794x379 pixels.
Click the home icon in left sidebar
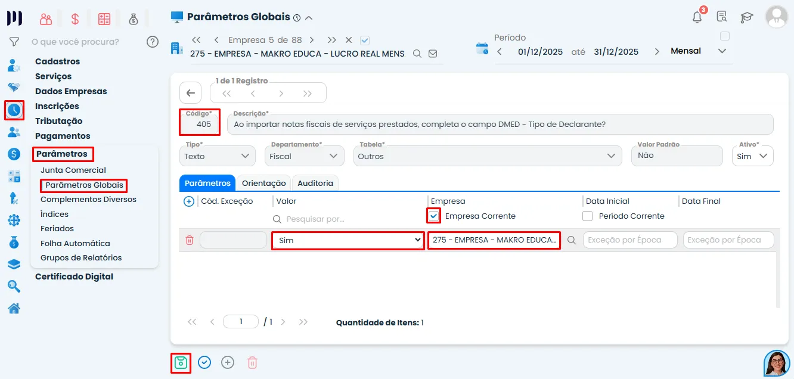point(13,308)
